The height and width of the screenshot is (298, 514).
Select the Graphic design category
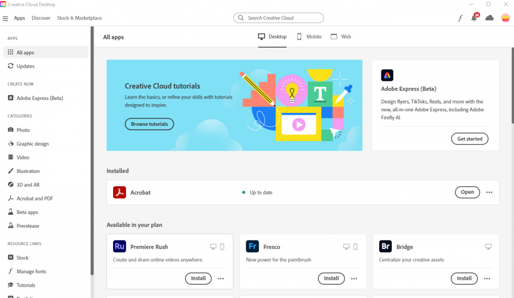[46, 144]
